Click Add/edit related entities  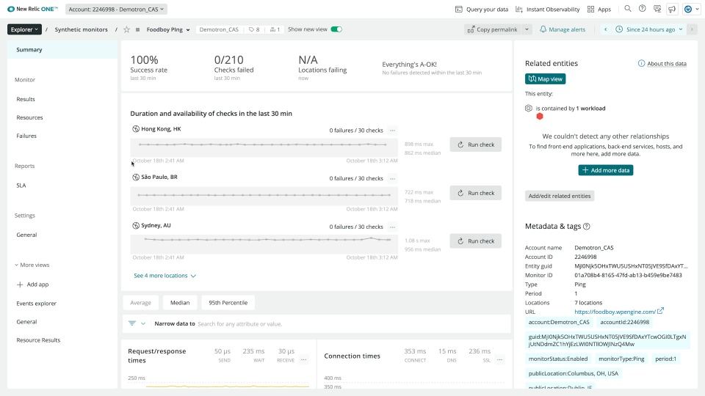(x=560, y=196)
